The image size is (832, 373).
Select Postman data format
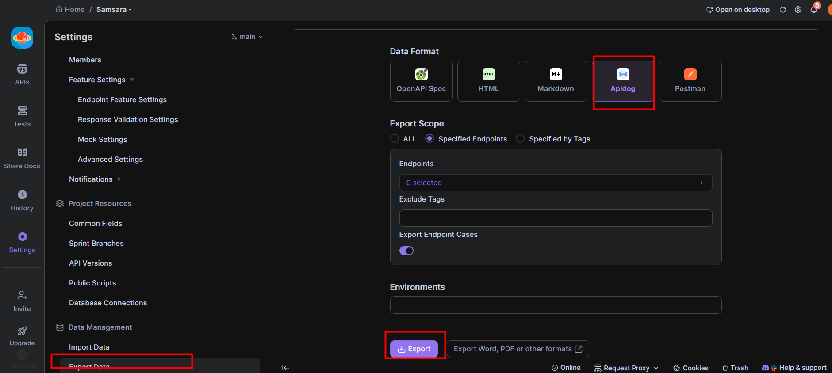click(690, 81)
